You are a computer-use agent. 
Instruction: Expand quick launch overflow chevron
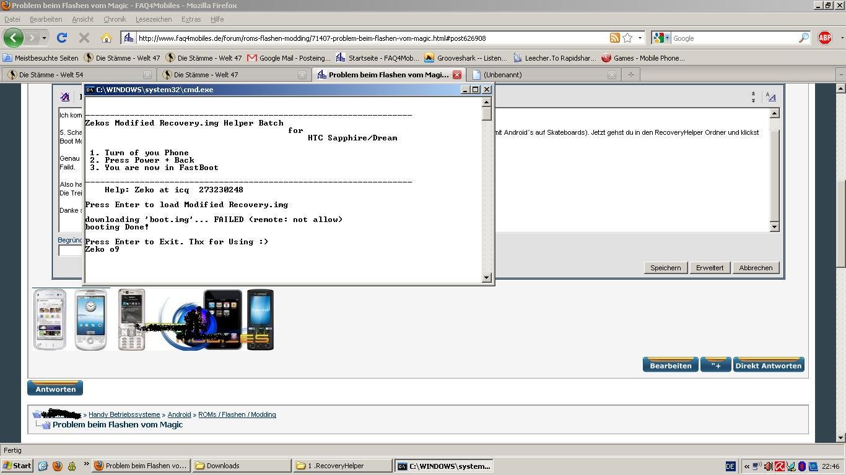click(x=86, y=464)
